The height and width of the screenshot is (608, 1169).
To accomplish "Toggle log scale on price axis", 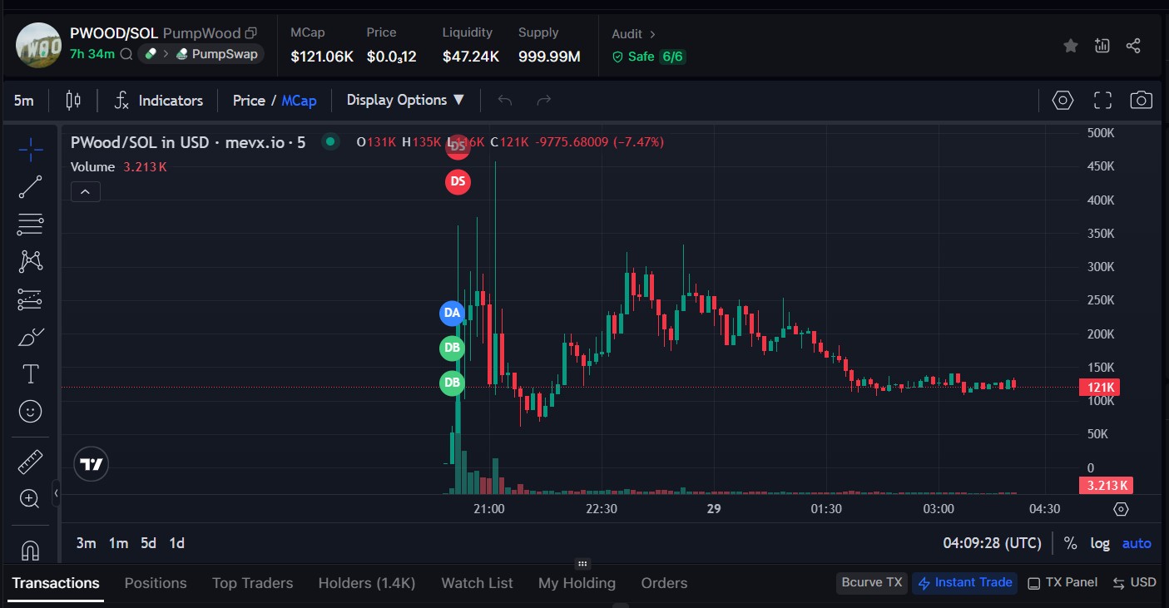I will (x=1100, y=543).
